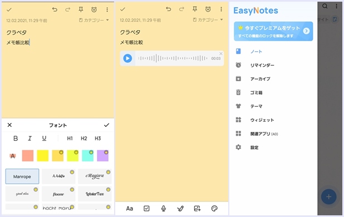Go to アーカイブ in the side menu
The image size is (344, 217).
click(x=260, y=79)
